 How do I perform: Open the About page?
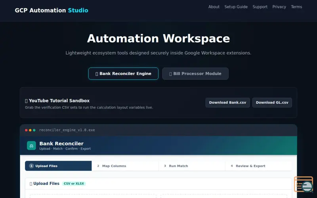[x=214, y=7]
